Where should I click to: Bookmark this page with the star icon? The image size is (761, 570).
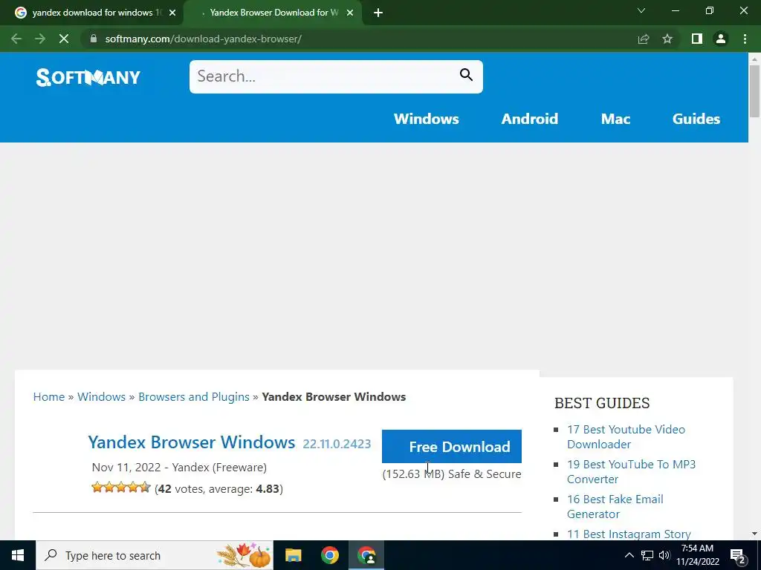667,39
